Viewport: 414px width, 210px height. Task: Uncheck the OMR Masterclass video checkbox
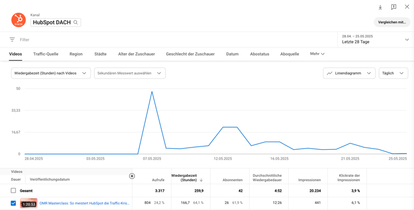[x=13, y=203]
